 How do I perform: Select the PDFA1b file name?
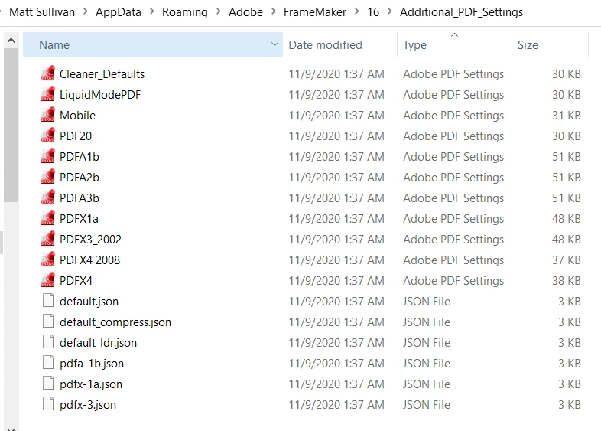click(x=80, y=157)
